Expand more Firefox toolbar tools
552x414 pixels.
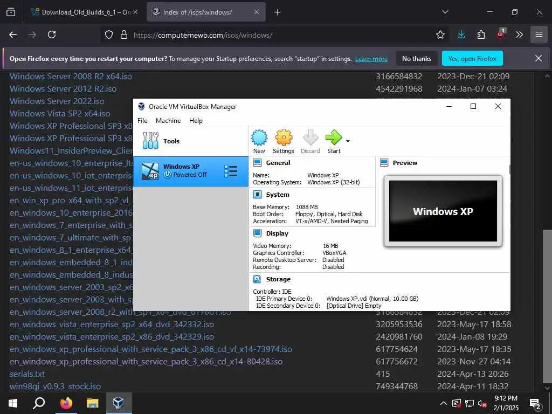pos(519,34)
